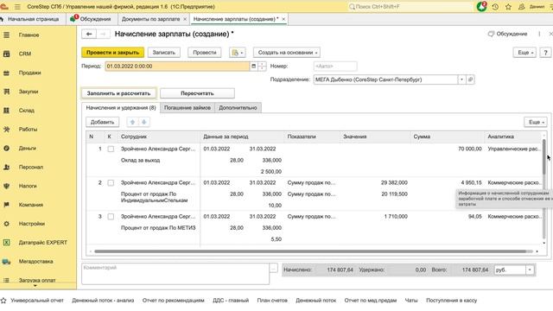Open notifications bell with badge
The image size is (553, 311).
click(x=482, y=6)
